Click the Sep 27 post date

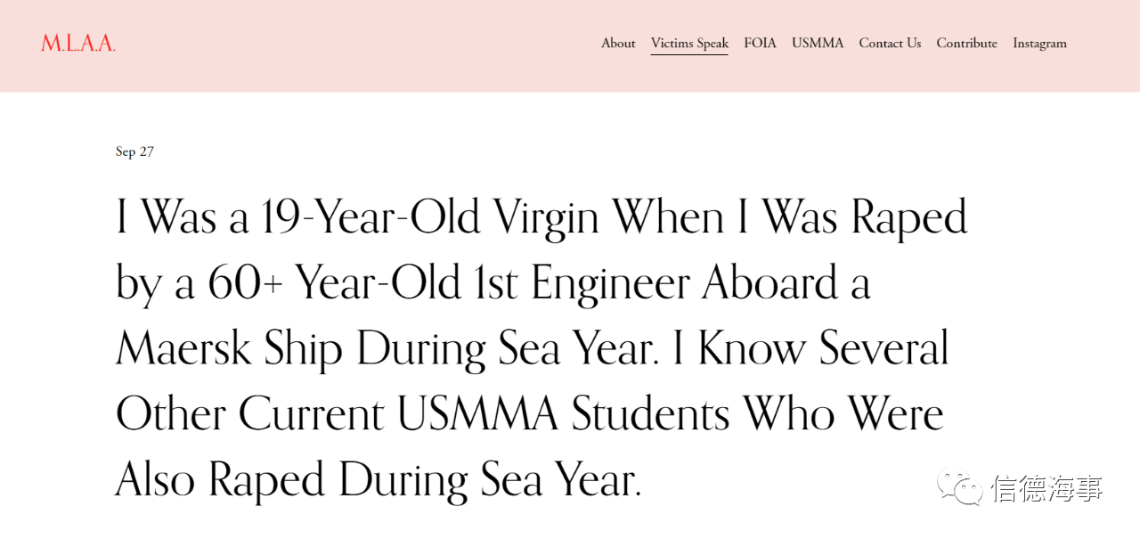coord(134,151)
